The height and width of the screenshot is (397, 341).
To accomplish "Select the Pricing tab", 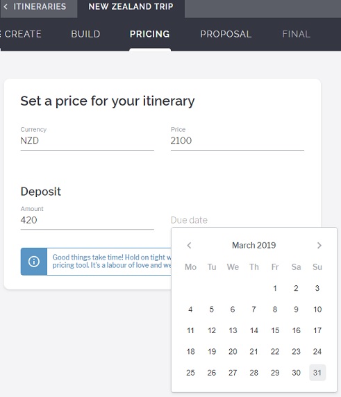I will coord(150,34).
